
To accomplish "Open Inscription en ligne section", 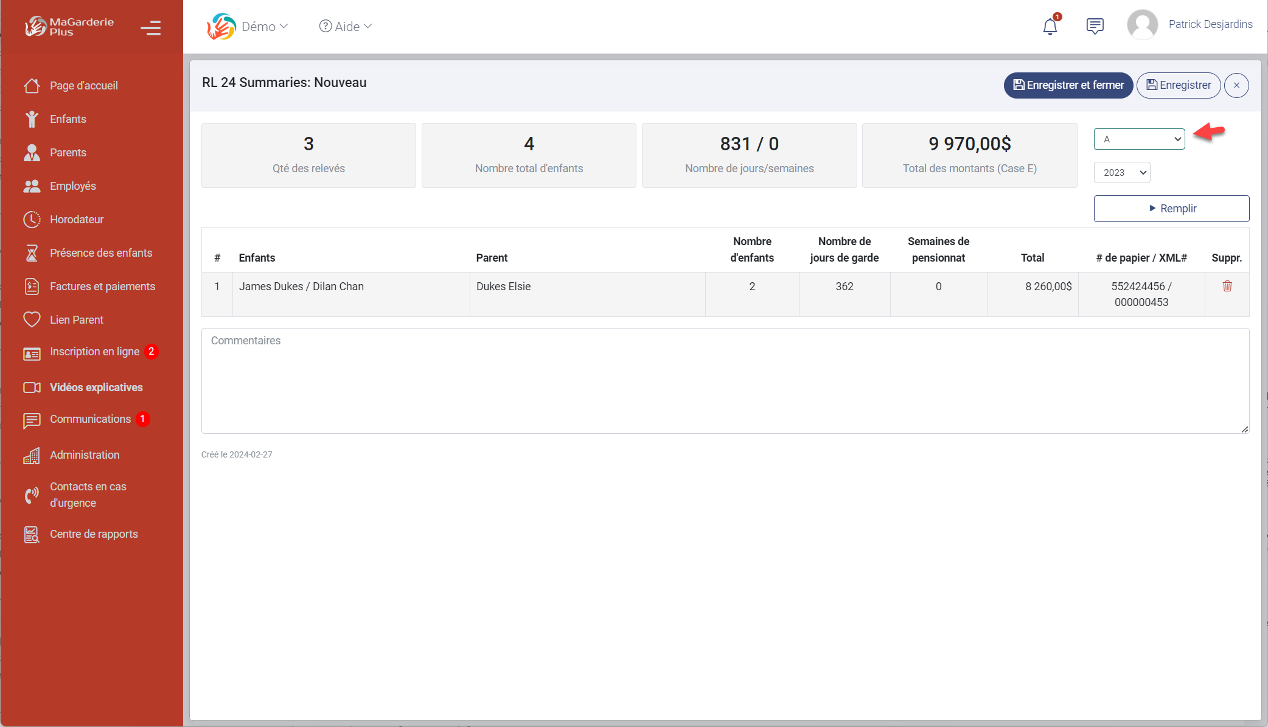I will coord(94,352).
